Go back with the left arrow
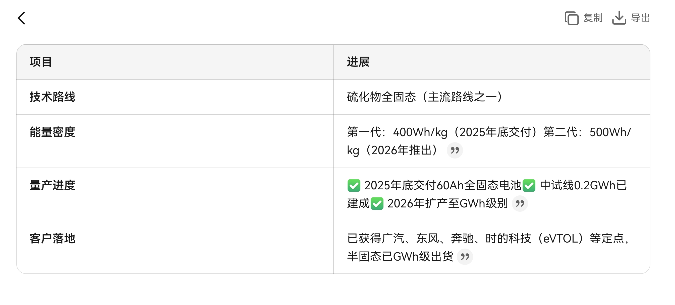This screenshot has width=675, height=305. coord(22,18)
